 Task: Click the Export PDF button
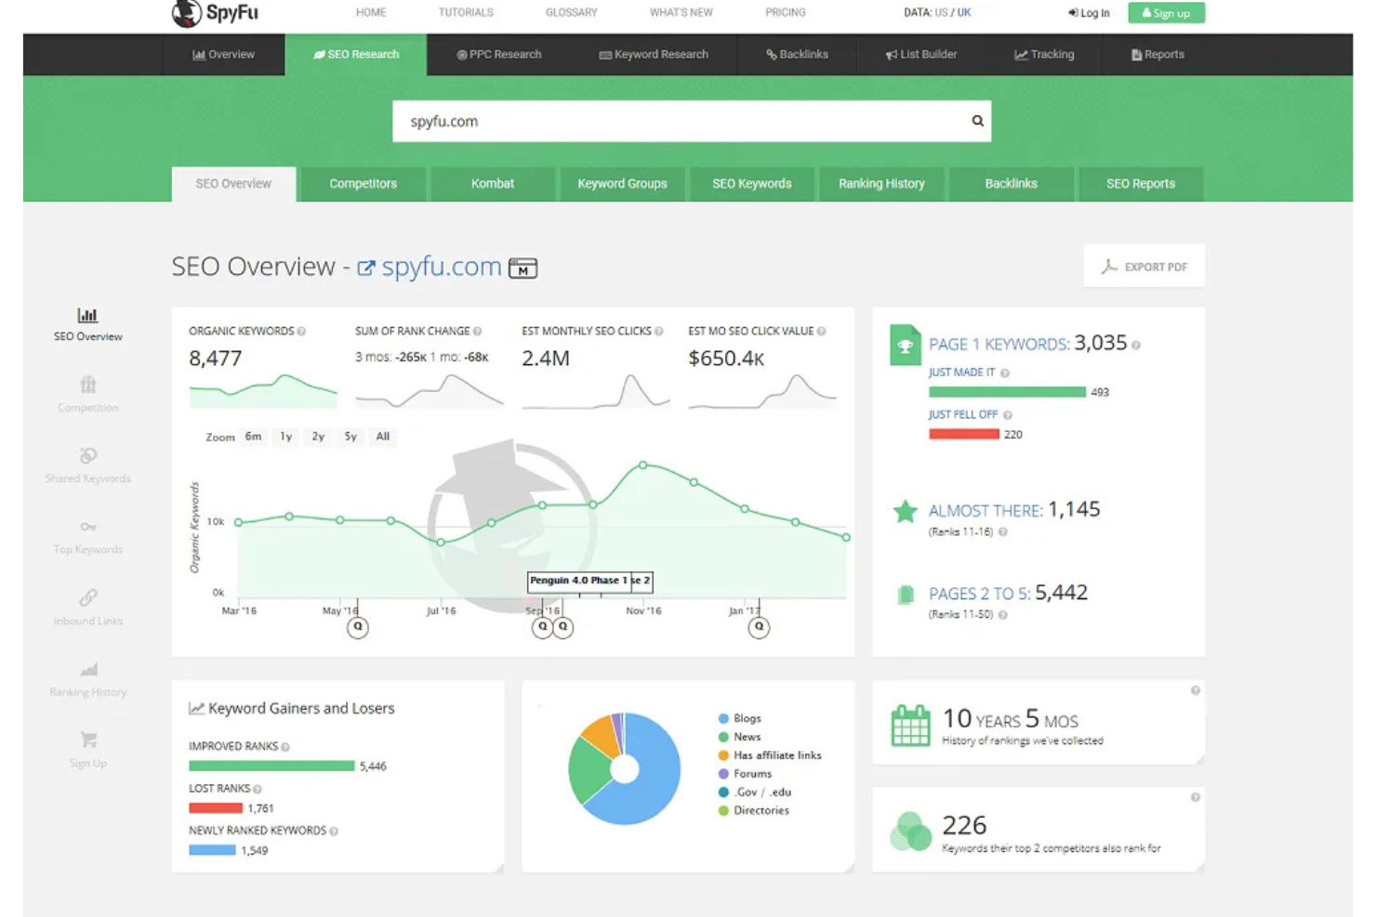tap(1144, 266)
